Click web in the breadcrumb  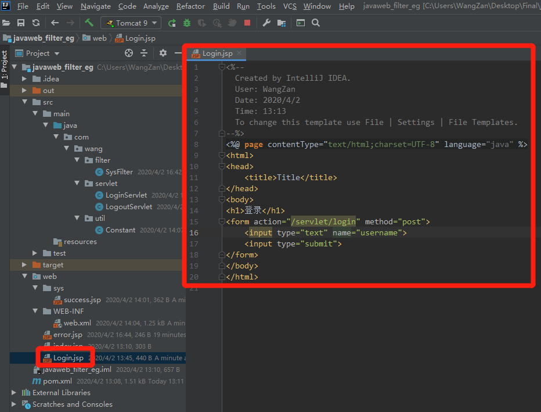click(x=95, y=38)
